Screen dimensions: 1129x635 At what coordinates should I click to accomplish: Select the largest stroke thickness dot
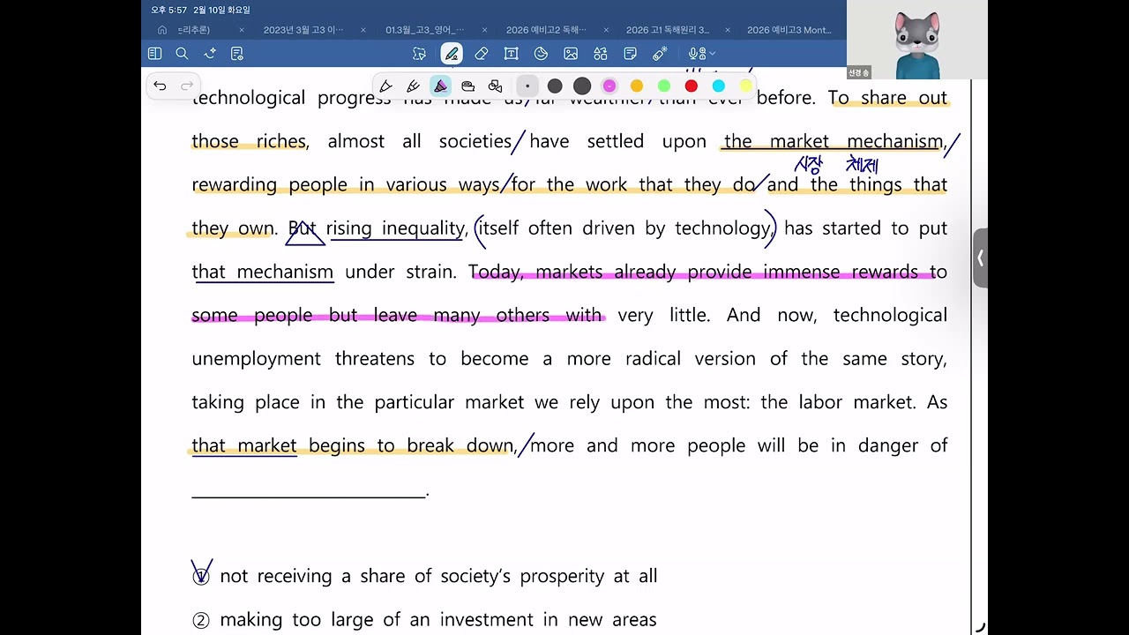coord(582,86)
